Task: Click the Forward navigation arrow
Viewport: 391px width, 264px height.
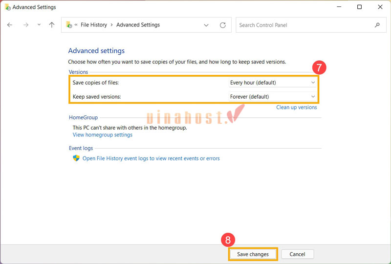Action: [x=25, y=25]
